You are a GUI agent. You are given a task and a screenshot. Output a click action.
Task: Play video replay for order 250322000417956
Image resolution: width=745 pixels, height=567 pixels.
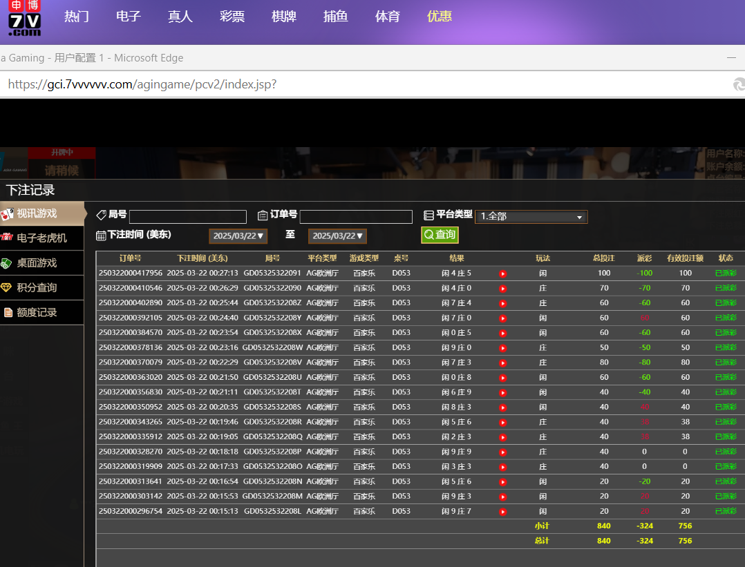pos(502,273)
